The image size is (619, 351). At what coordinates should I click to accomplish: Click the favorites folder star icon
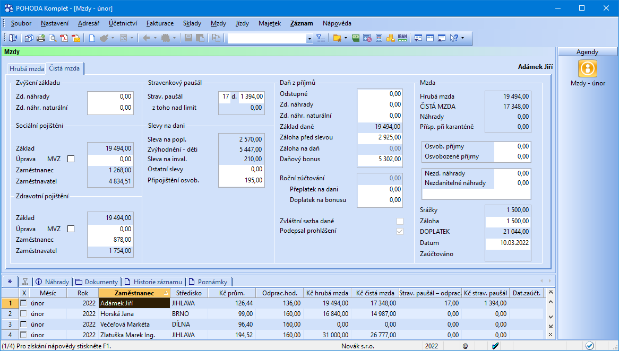[x=337, y=38]
